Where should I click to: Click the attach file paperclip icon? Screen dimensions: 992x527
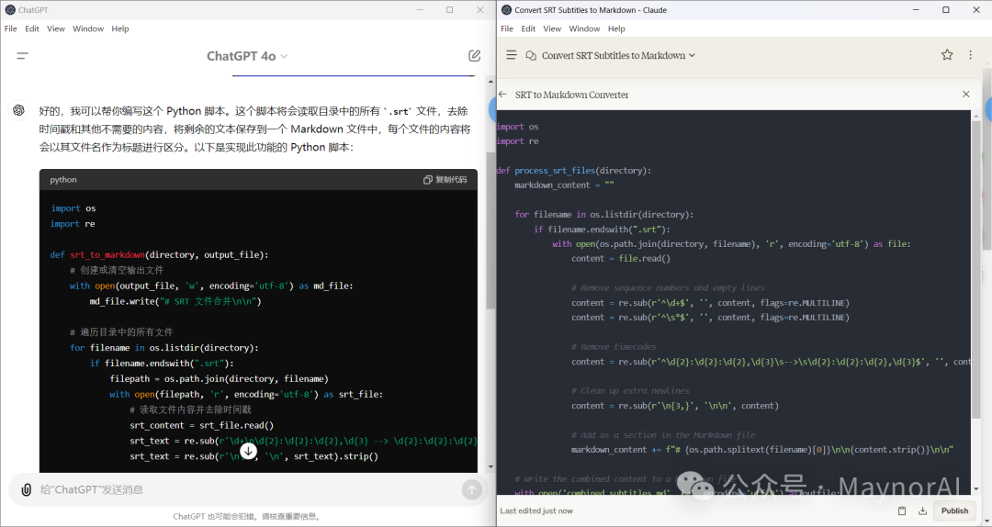pos(26,489)
